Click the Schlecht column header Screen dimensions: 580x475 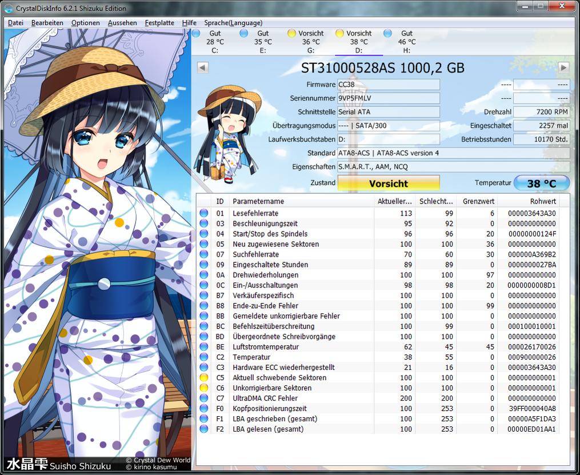436,201
